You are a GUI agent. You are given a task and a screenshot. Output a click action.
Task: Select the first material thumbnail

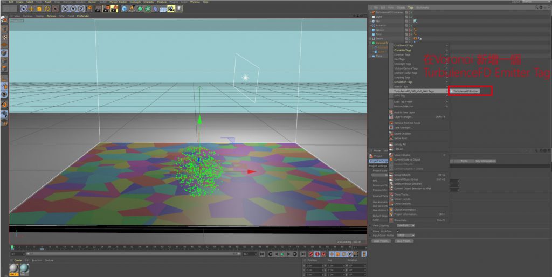[x=15, y=268]
